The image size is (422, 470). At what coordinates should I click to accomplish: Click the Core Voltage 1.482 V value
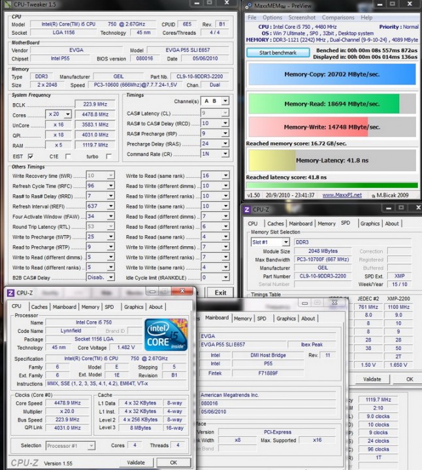[x=125, y=347]
